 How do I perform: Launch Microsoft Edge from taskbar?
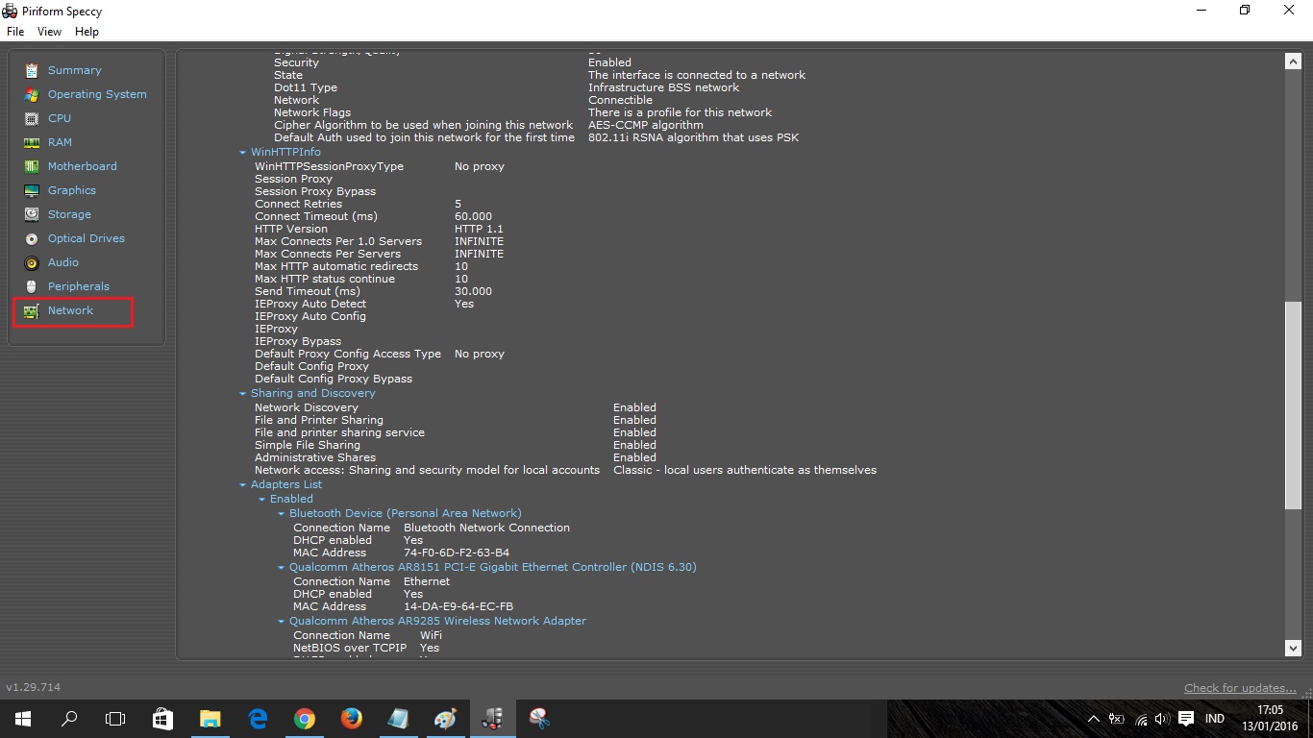tap(258, 718)
